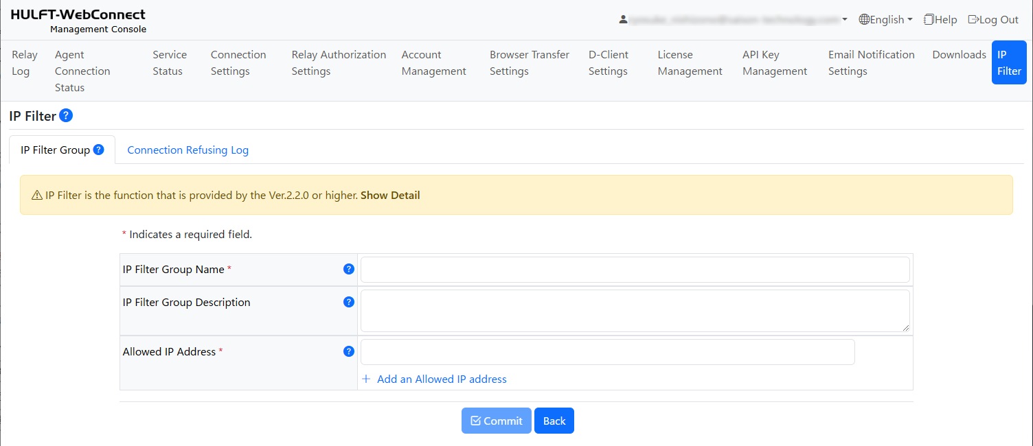
Task: Open Agent Connection Status page
Action: pyautogui.click(x=82, y=71)
